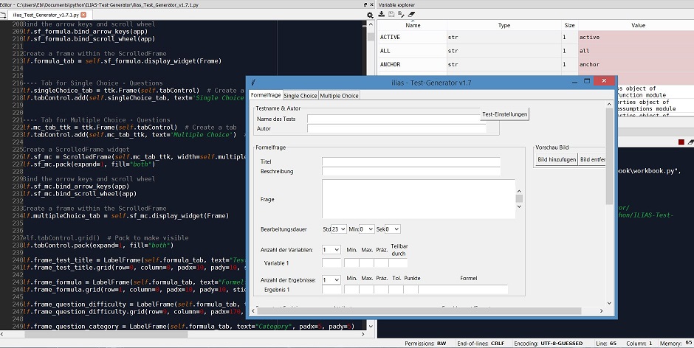Click value cell 'active' in Variable explorer

tap(636, 37)
